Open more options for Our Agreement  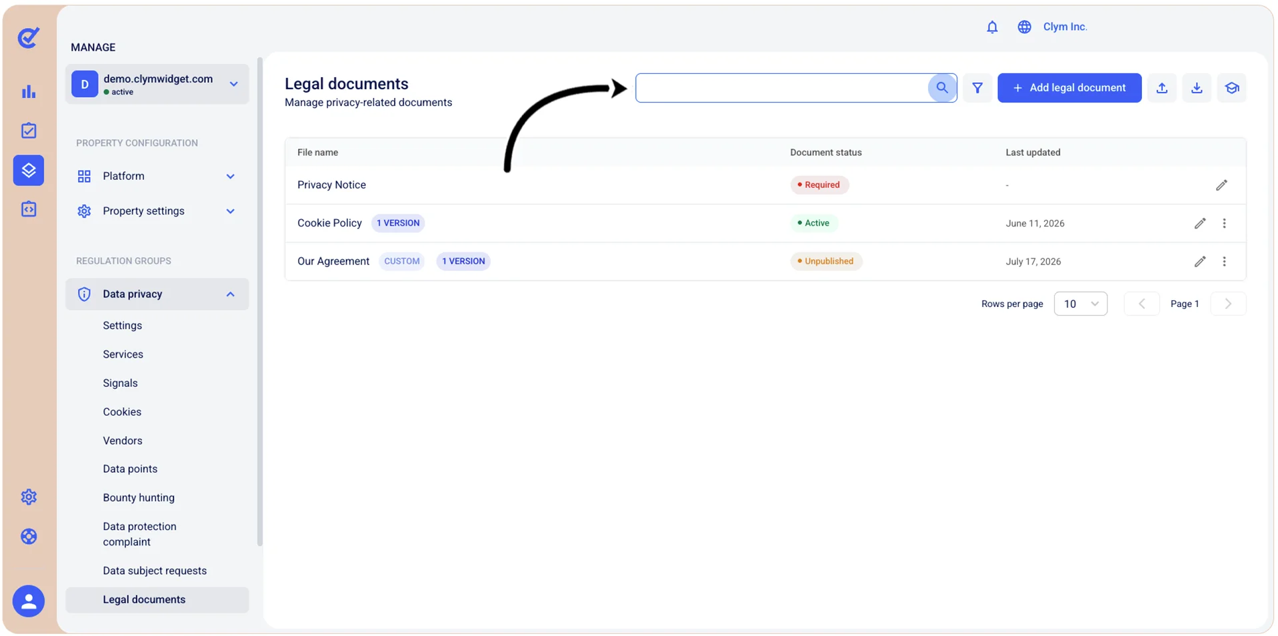1224,262
